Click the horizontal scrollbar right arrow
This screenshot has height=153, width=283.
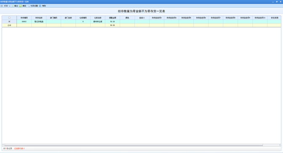(x=280, y=145)
